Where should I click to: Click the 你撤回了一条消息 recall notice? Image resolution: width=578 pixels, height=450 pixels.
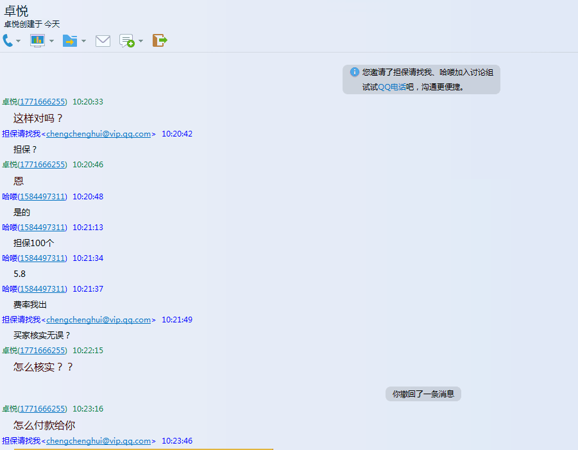[x=423, y=394]
